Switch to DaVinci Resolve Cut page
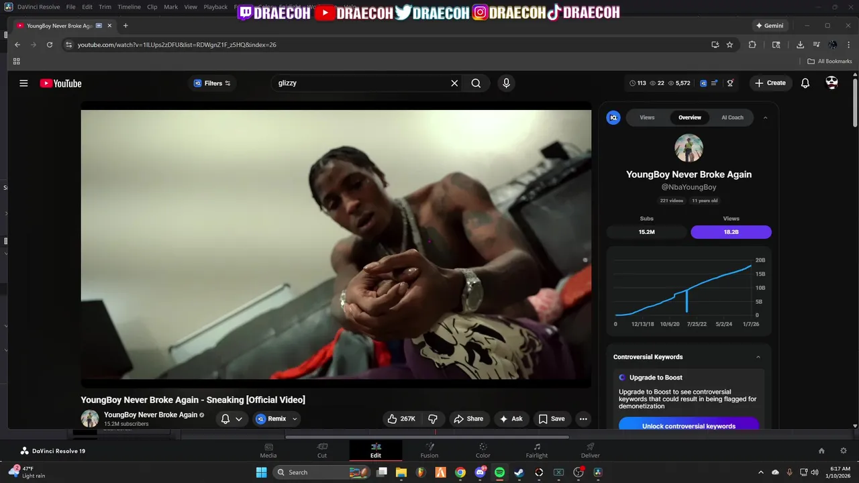Viewport: 859px width, 483px height. click(x=322, y=451)
